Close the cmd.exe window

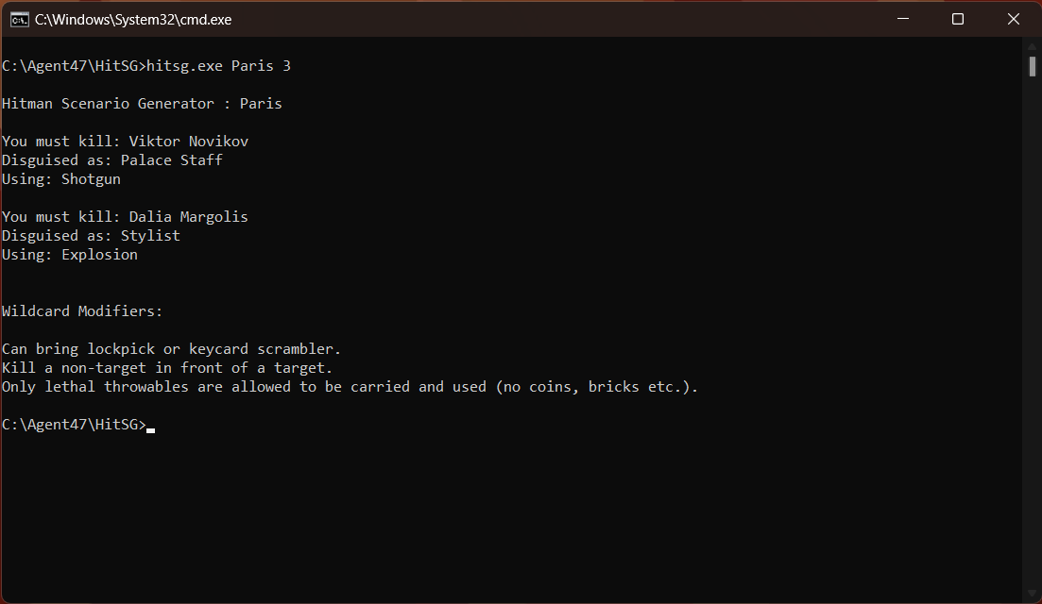(1014, 19)
